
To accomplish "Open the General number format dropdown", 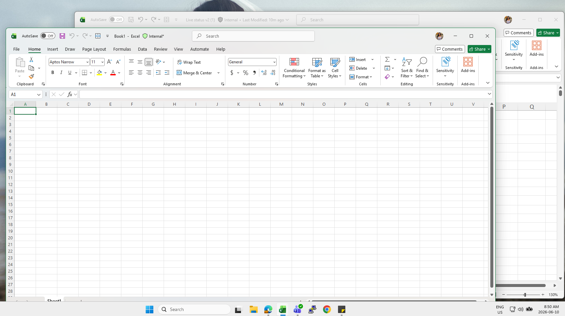I will 274,62.
